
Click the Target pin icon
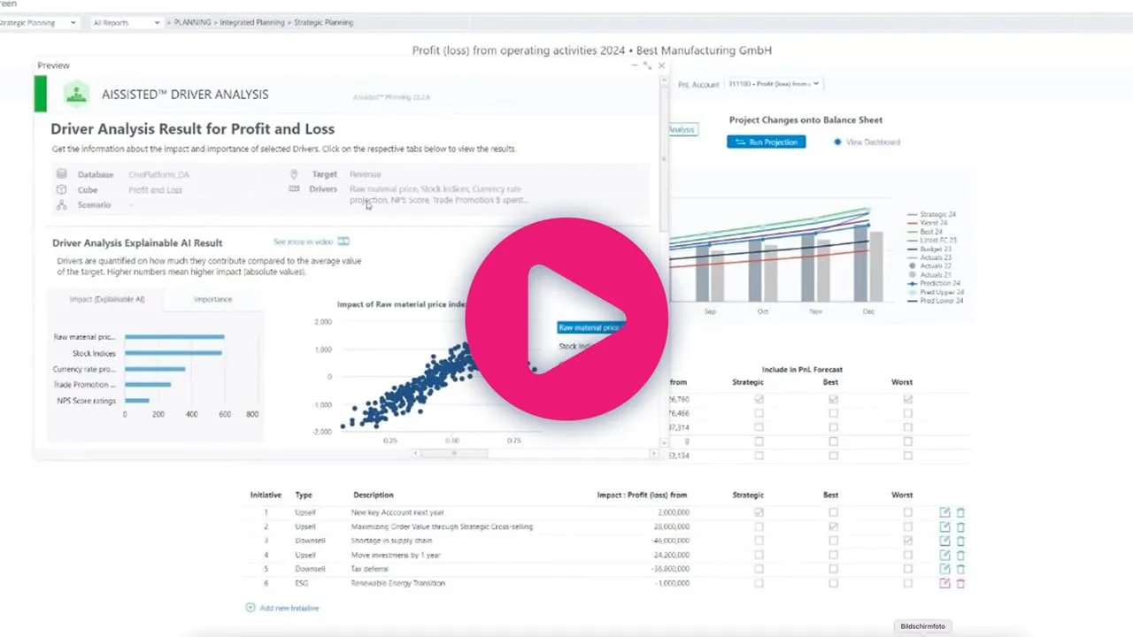click(x=294, y=174)
